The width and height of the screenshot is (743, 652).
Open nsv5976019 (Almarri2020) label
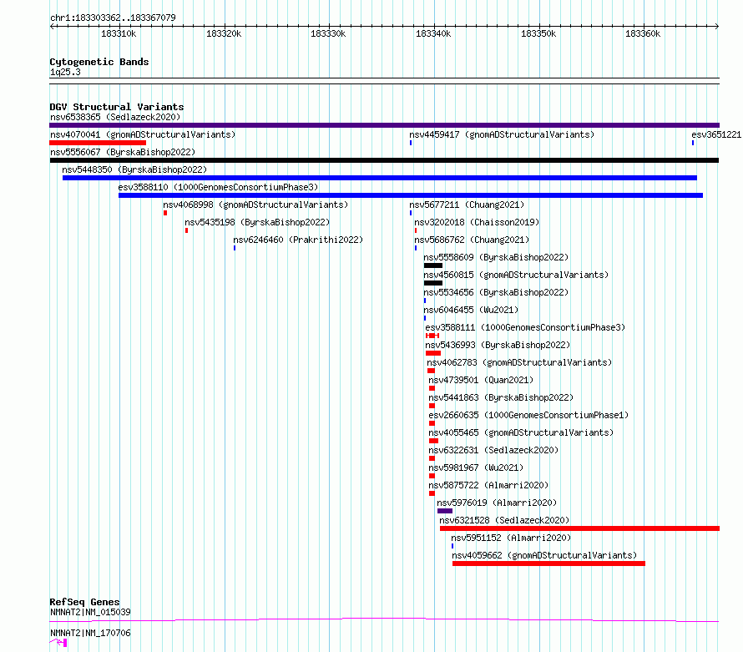497,503
